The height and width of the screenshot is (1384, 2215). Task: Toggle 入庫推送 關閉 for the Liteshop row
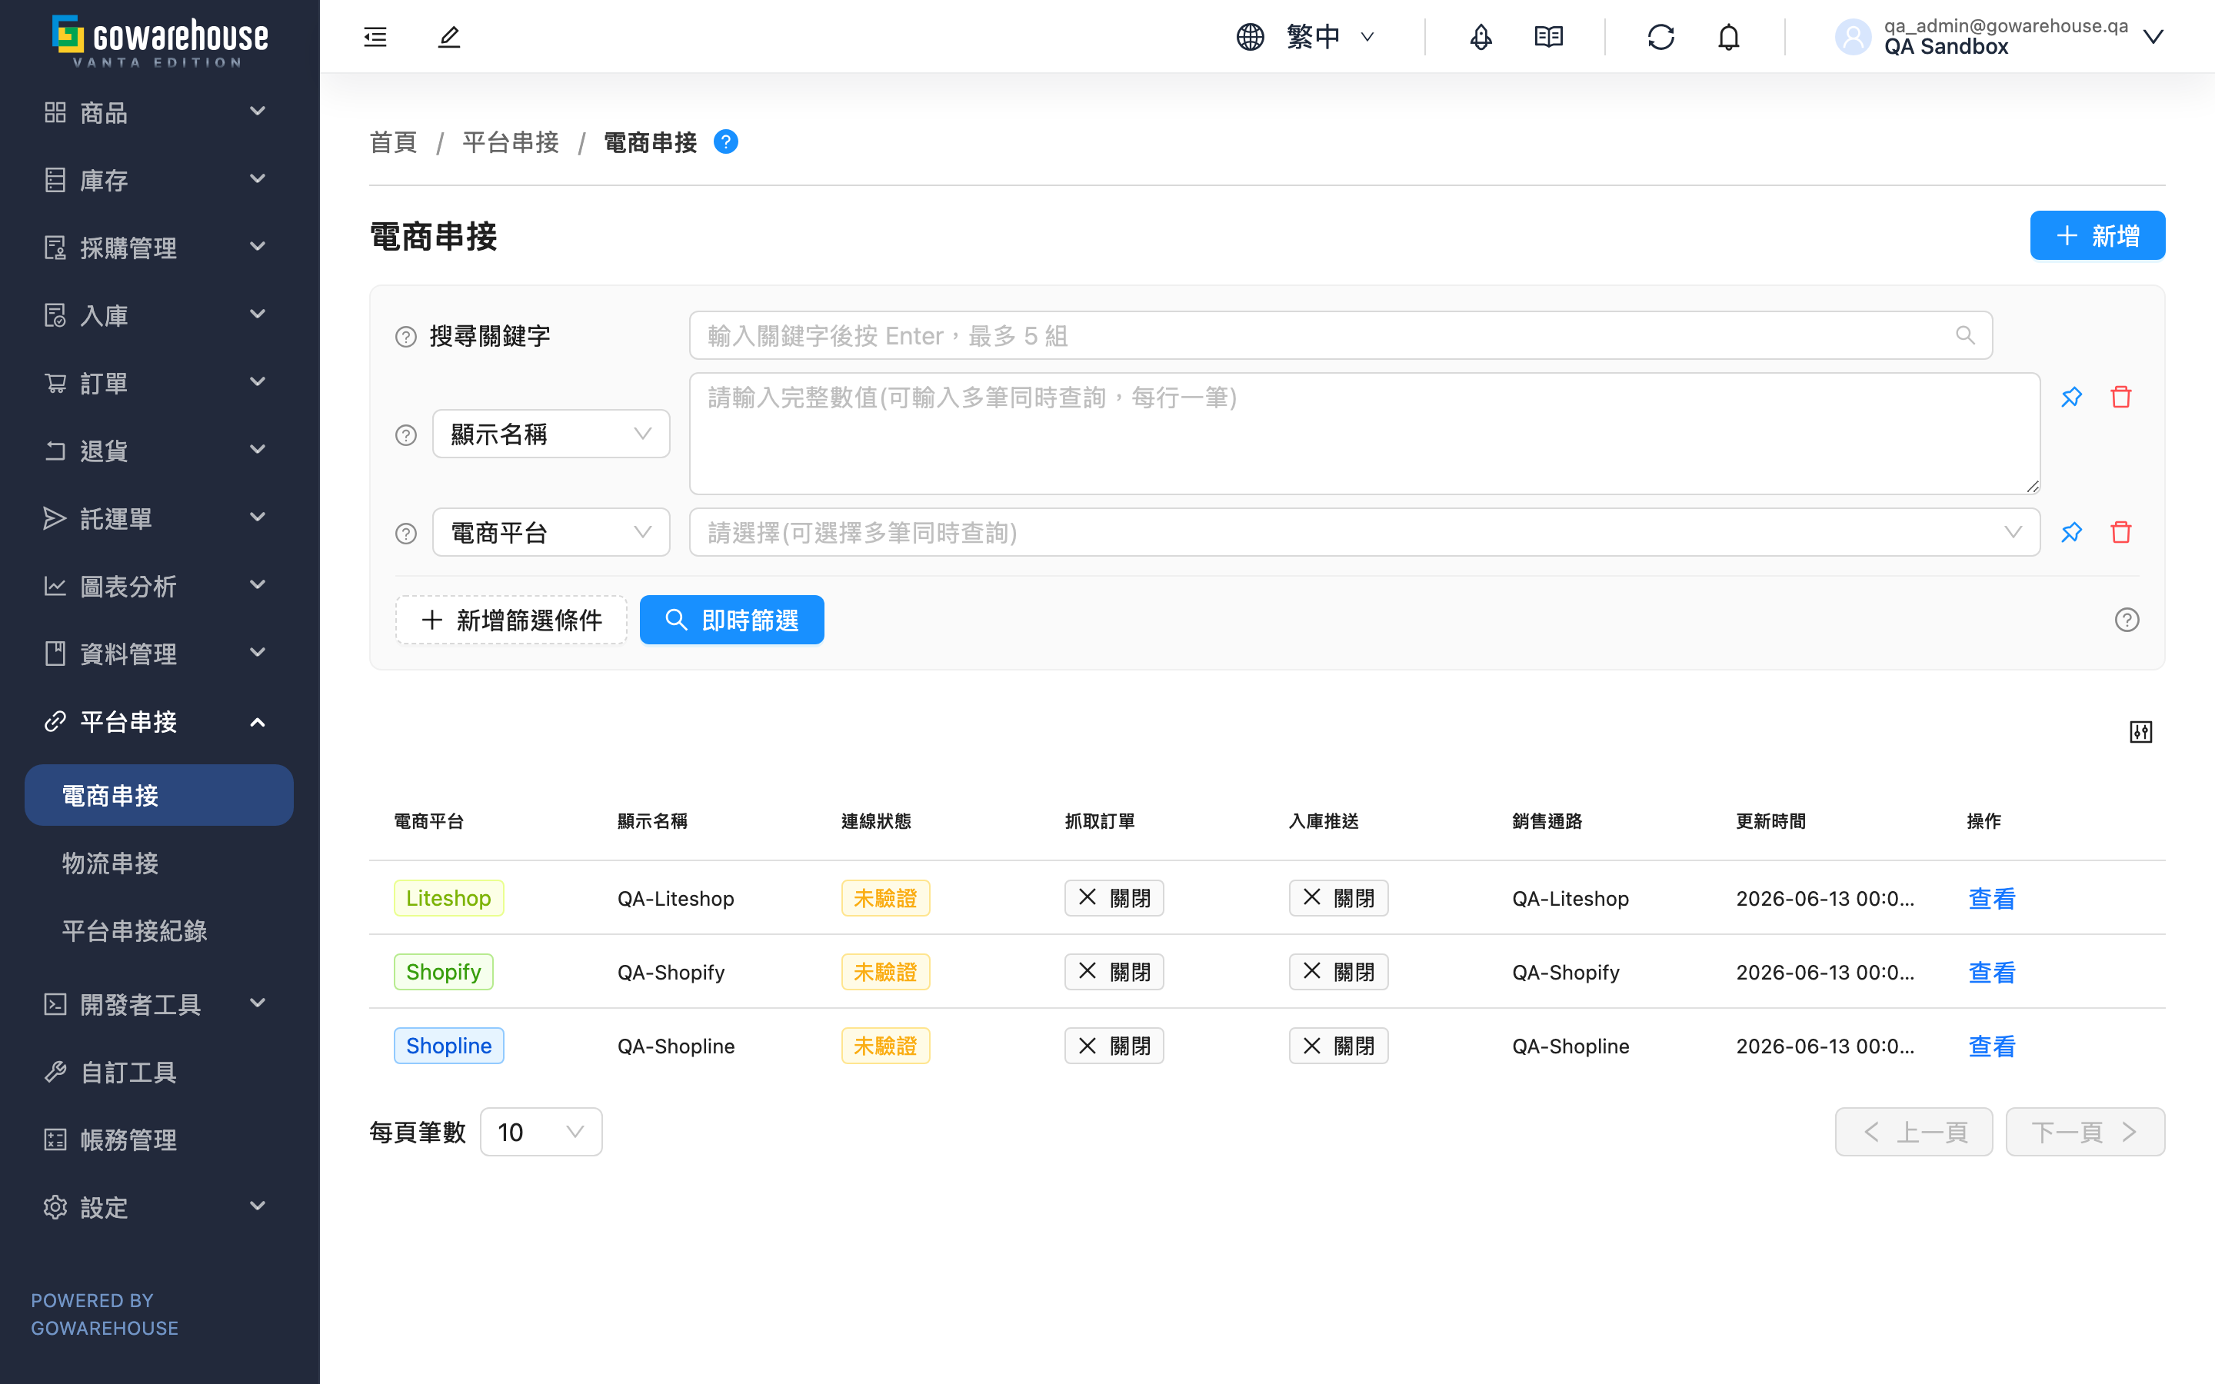pos(1338,898)
